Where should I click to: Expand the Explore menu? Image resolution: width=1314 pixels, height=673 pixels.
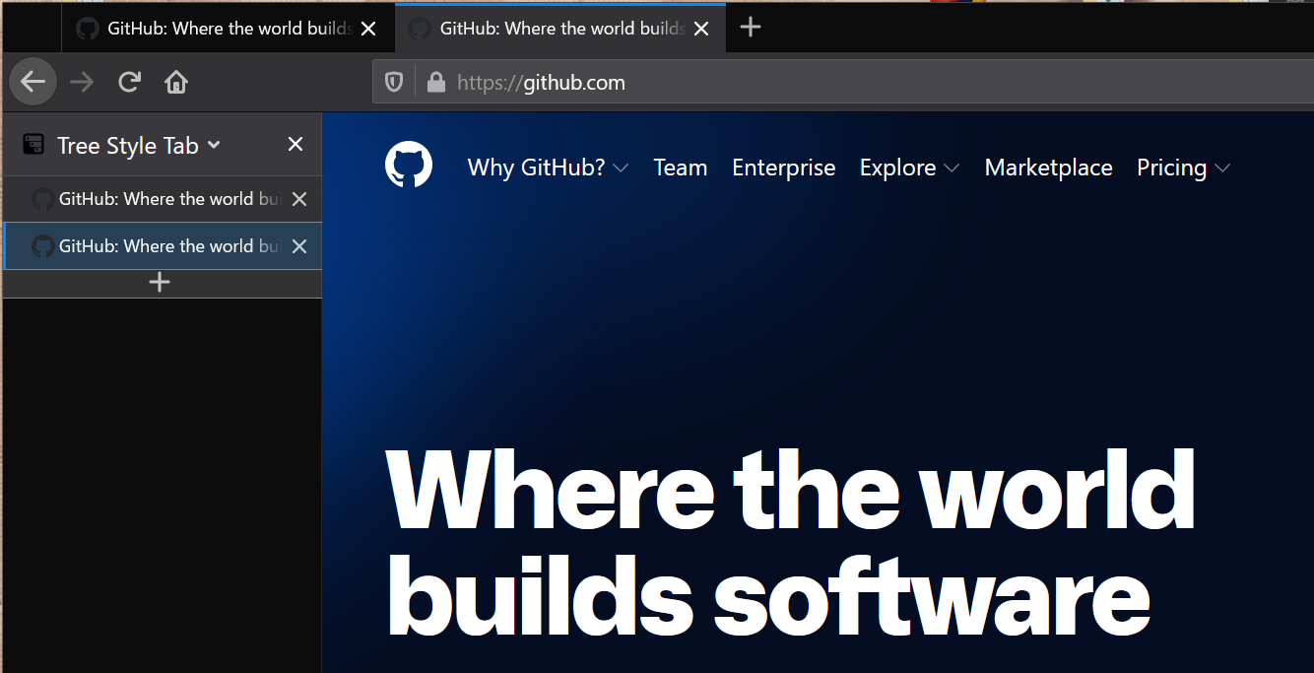909,168
